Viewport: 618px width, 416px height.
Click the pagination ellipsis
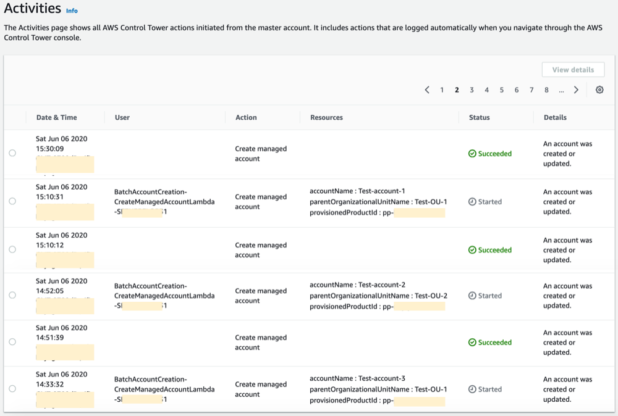tap(561, 89)
